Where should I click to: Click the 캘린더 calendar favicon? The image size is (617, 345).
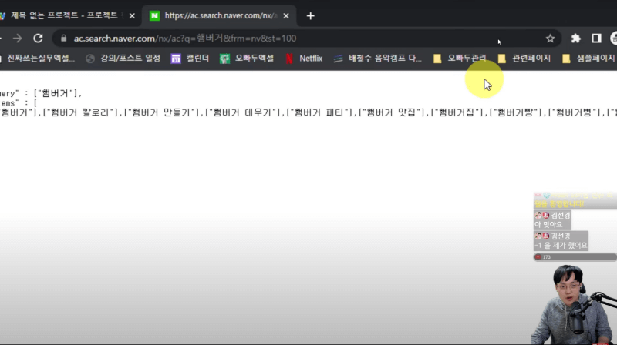(x=176, y=59)
